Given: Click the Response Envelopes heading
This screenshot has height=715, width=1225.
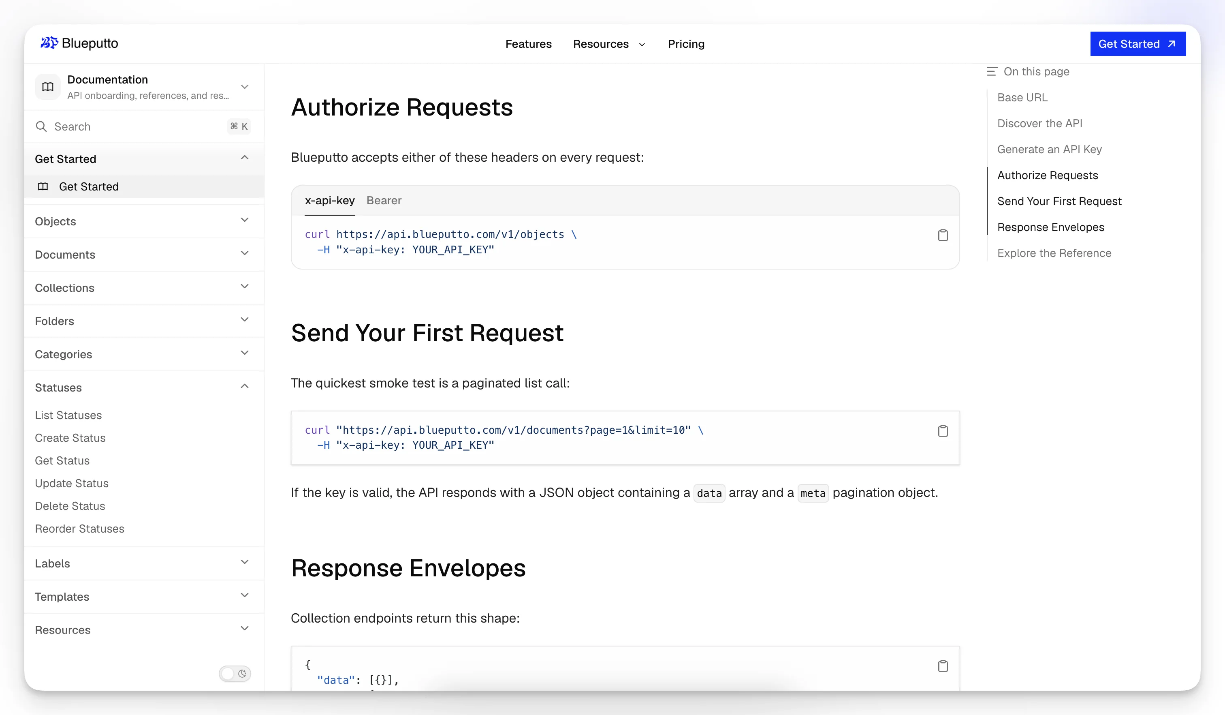Looking at the screenshot, I should click(408, 568).
